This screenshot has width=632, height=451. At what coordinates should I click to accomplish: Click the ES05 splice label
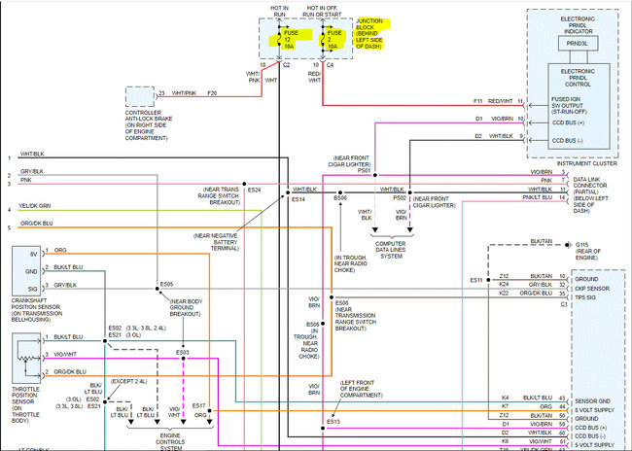[x=166, y=284]
